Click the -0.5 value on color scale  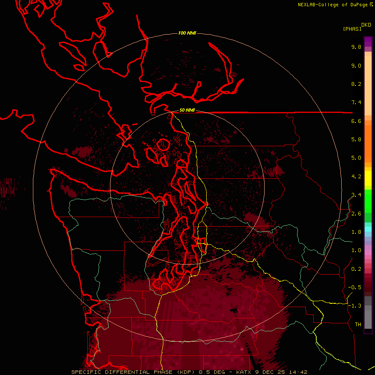pos(355,287)
